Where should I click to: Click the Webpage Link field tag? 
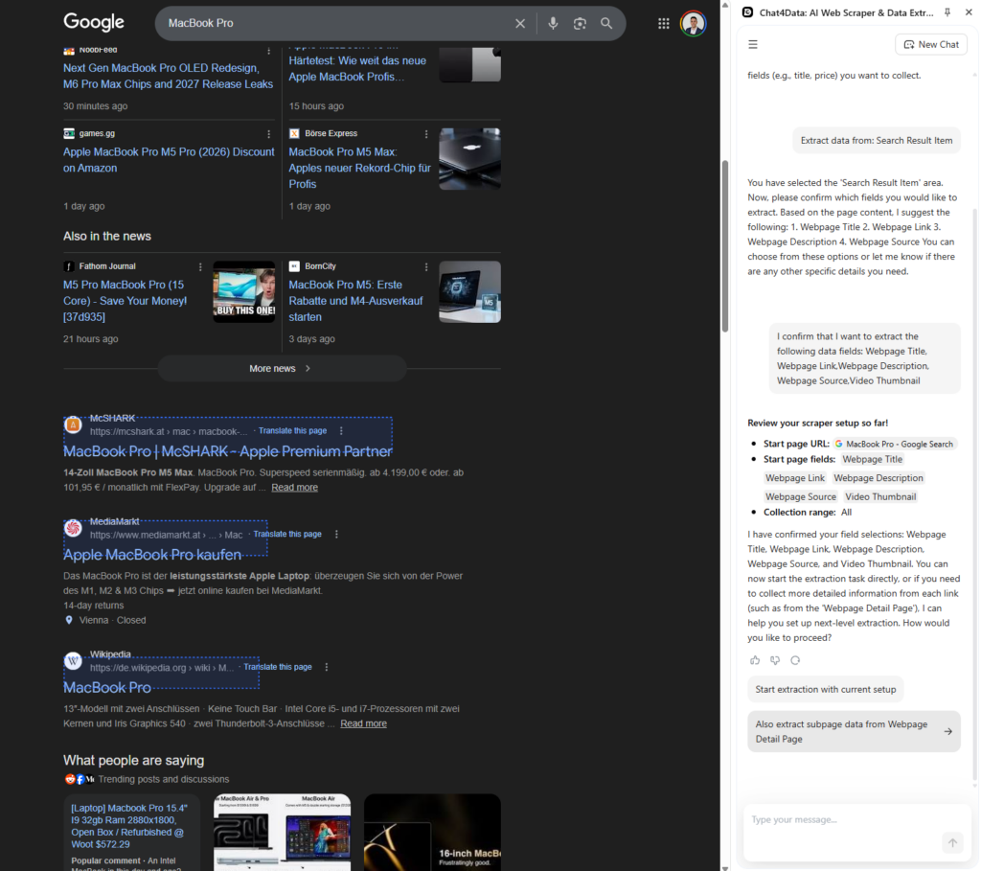[795, 478]
